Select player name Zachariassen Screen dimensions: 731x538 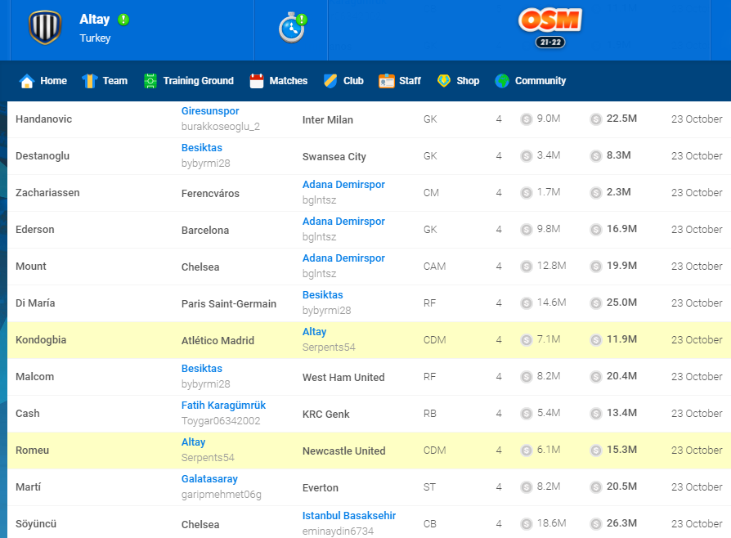[x=47, y=193]
